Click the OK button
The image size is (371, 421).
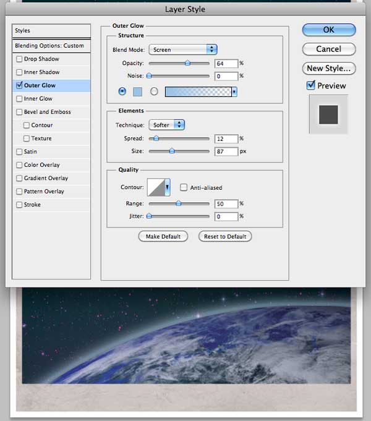(x=329, y=30)
